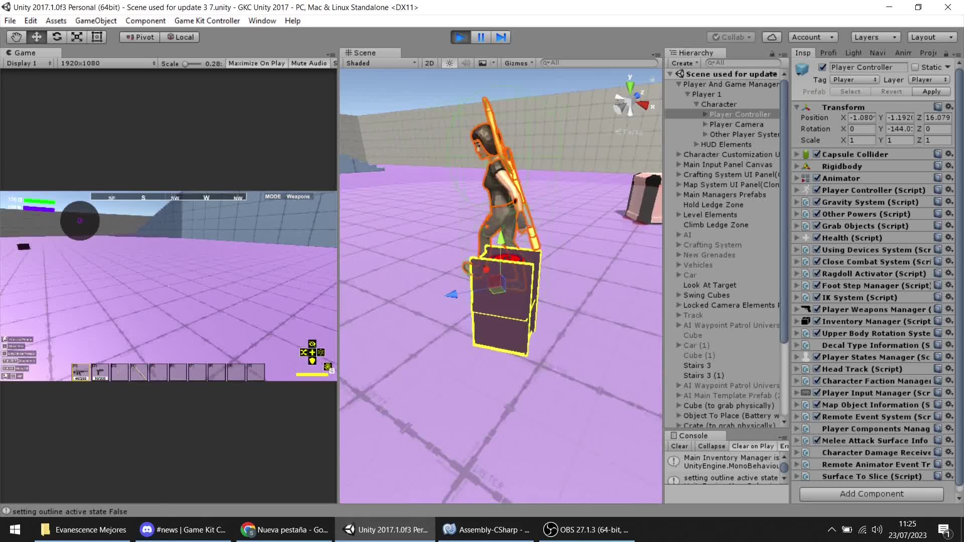Open the cloud services window
Image resolution: width=964 pixels, height=542 pixels.
pyautogui.click(x=772, y=37)
